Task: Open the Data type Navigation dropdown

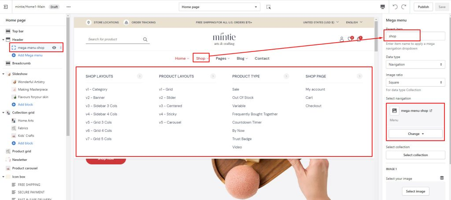Action: [x=415, y=65]
